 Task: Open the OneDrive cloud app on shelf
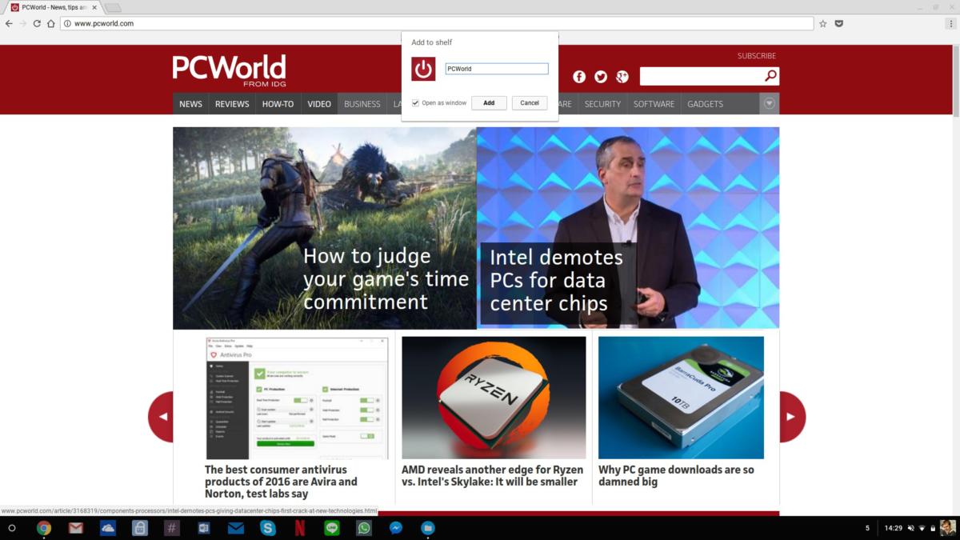(x=108, y=528)
